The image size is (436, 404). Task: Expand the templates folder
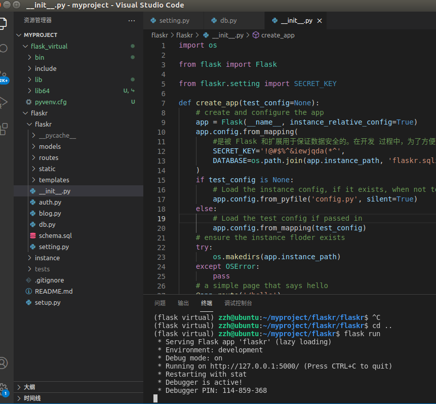point(33,180)
